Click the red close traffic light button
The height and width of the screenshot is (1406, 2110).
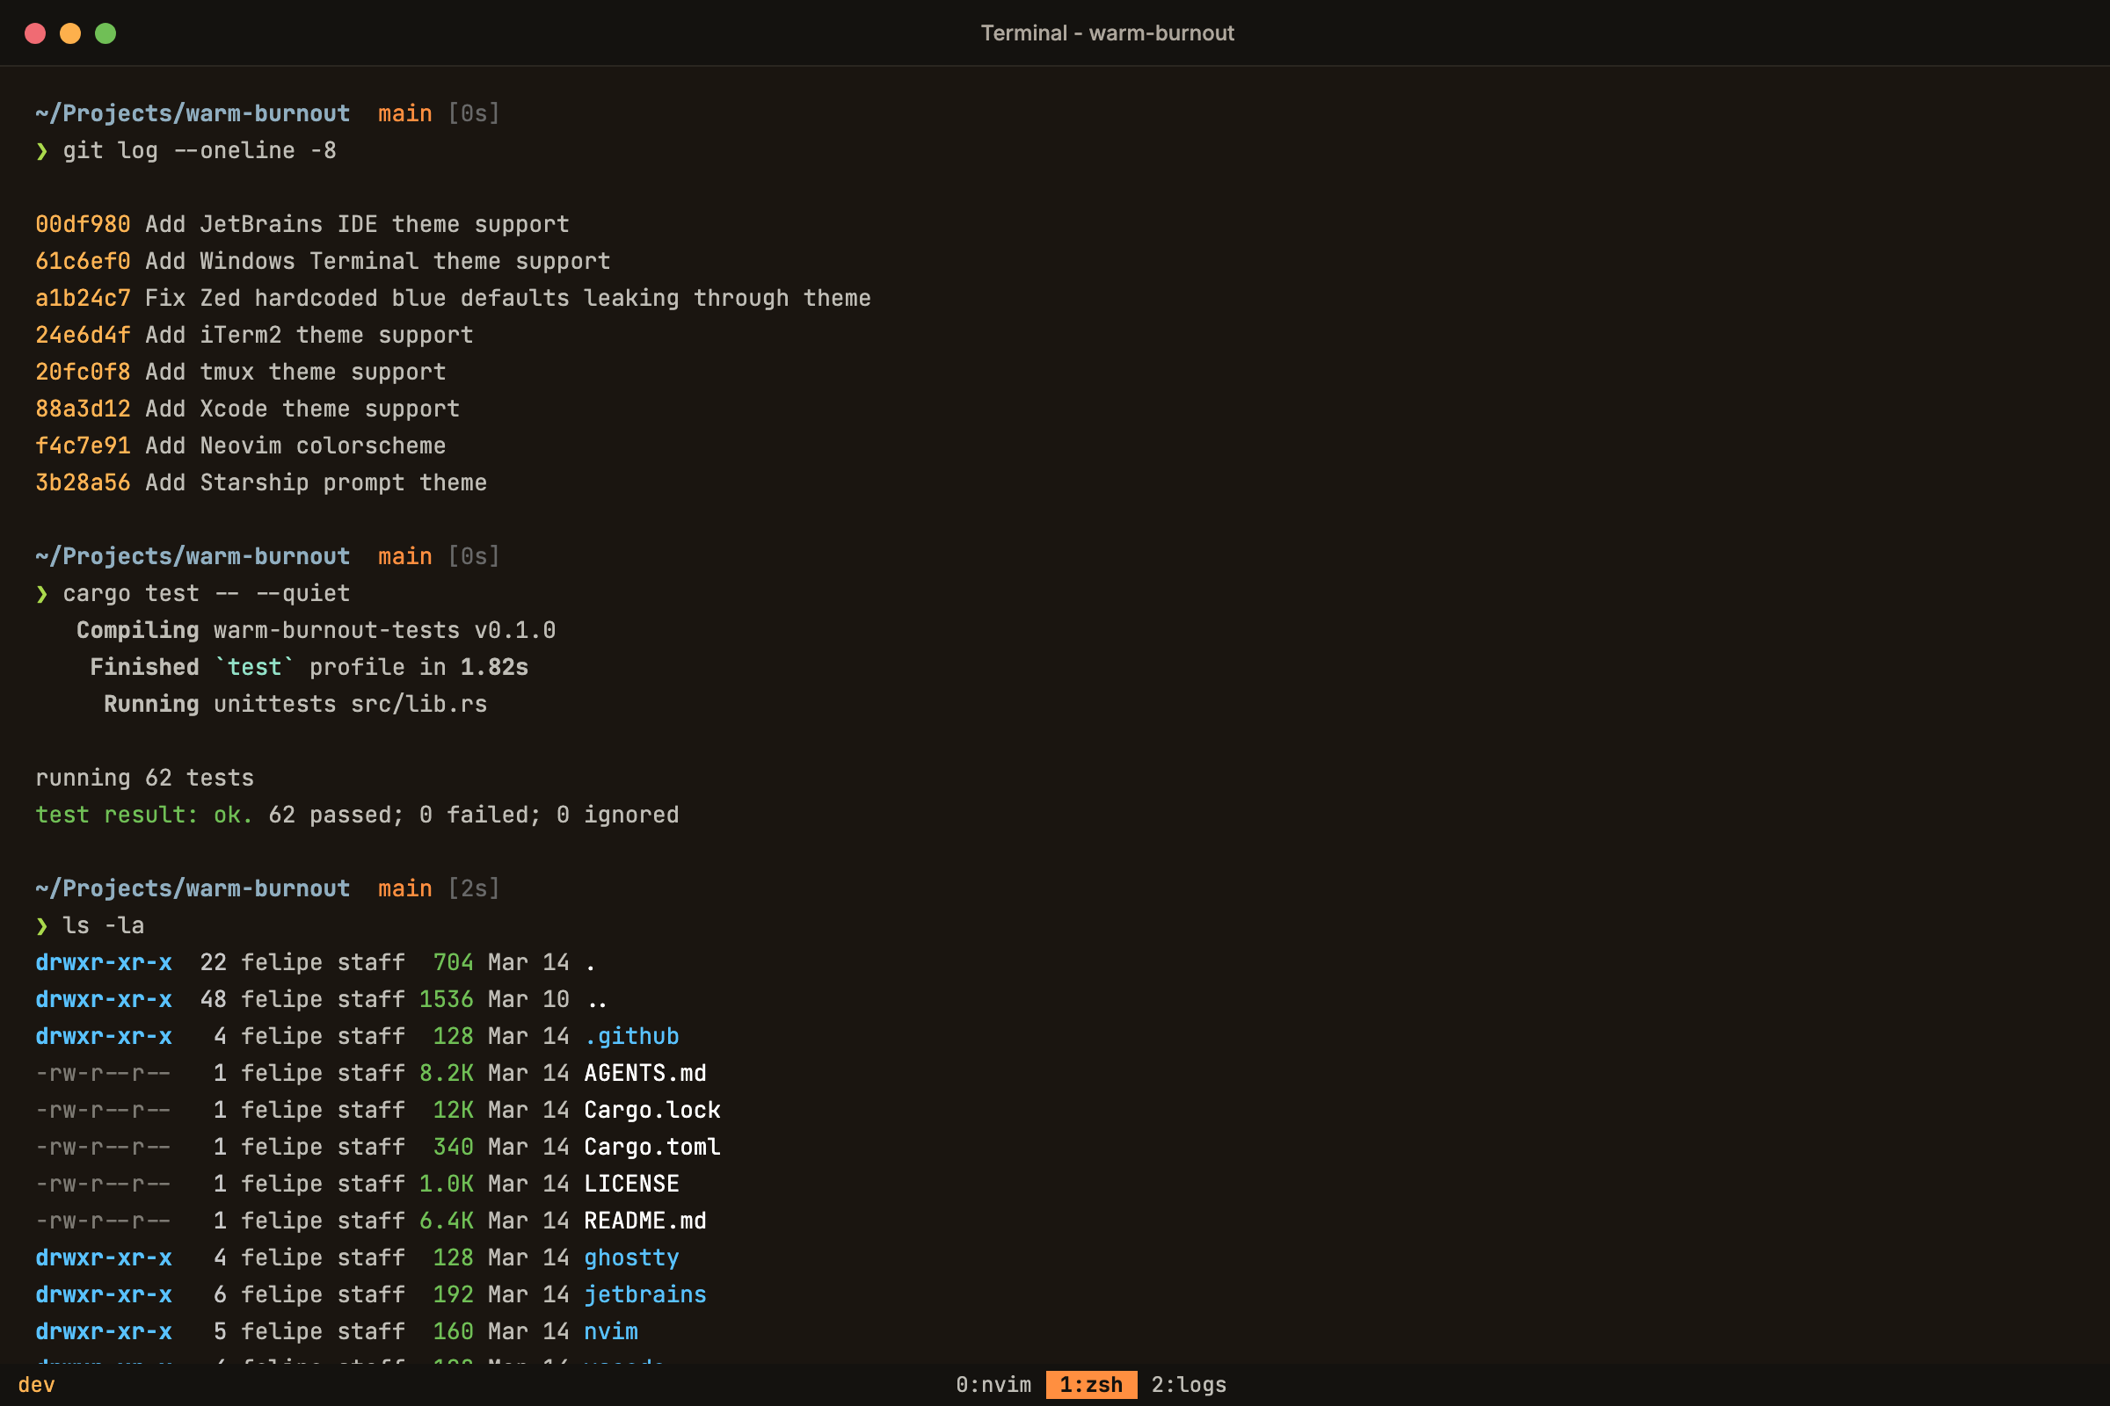[x=37, y=33]
